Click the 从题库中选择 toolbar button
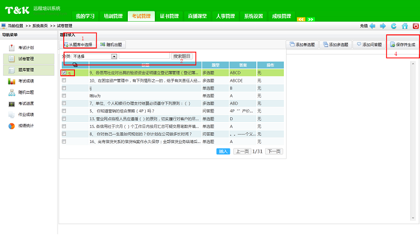Screen dimensions: 420x235 [78, 44]
